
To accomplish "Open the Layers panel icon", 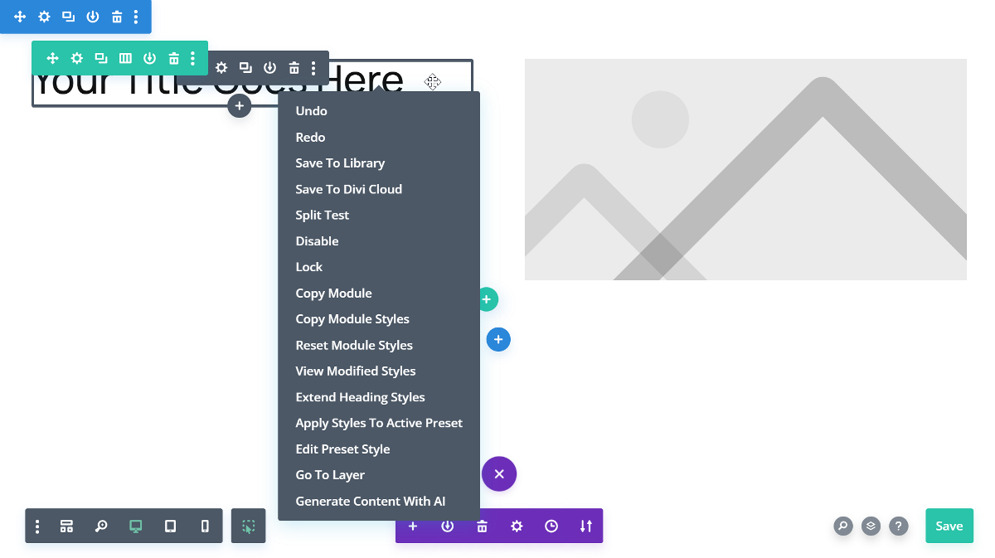I will point(870,526).
